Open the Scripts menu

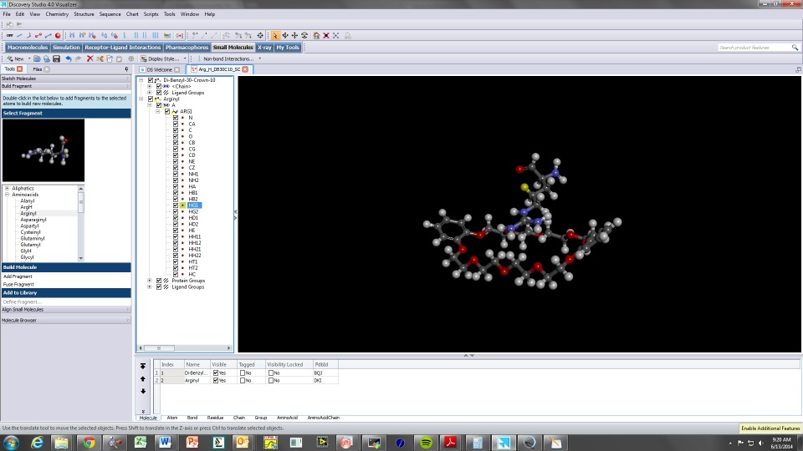click(151, 14)
